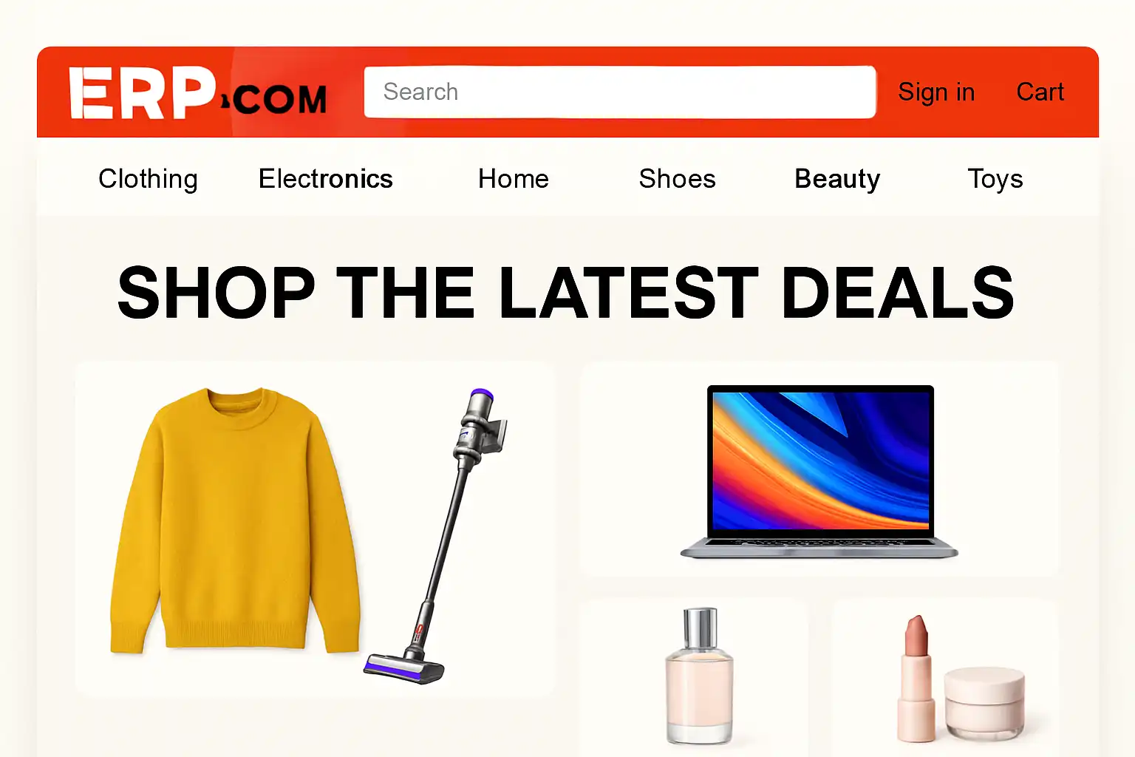Image resolution: width=1135 pixels, height=757 pixels.
Task: Click the Shop the Latest Deals headline
Action: pyautogui.click(x=566, y=293)
